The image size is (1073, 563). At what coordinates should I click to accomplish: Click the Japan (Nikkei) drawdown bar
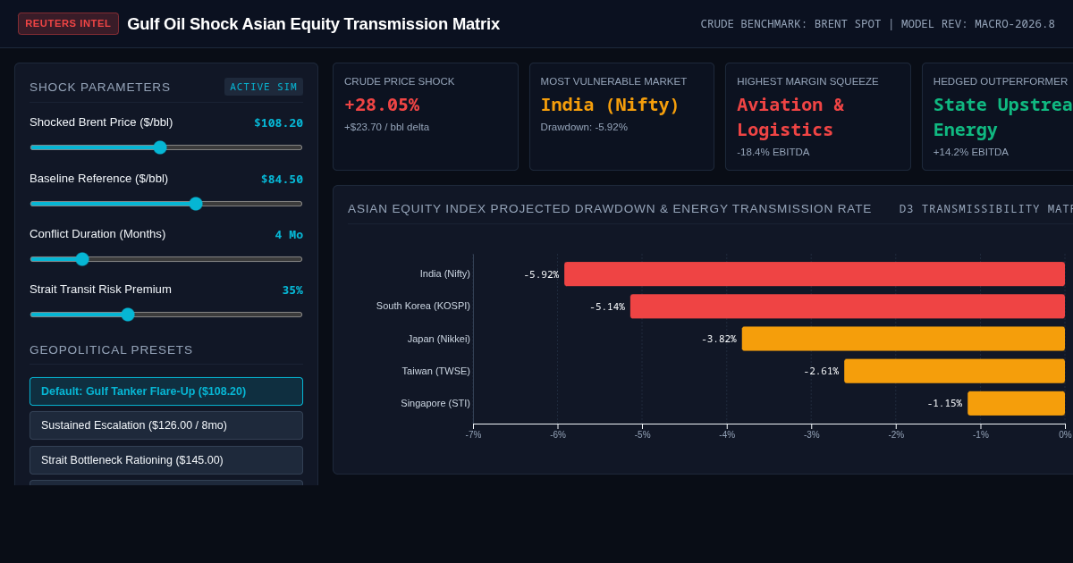(903, 339)
